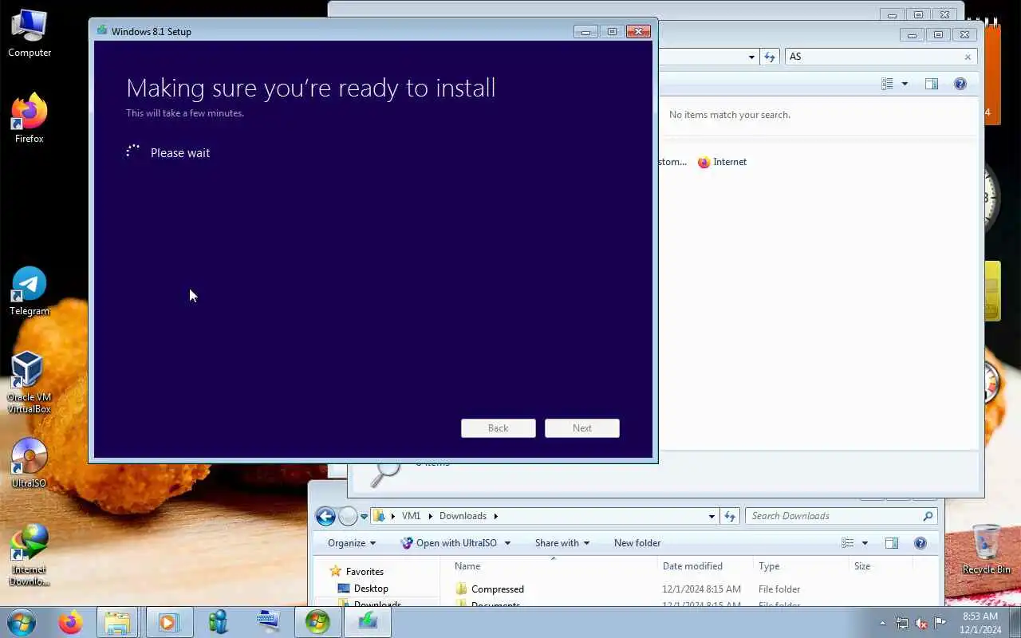
Task: Go forward in the Downloads window
Action: pos(348,516)
